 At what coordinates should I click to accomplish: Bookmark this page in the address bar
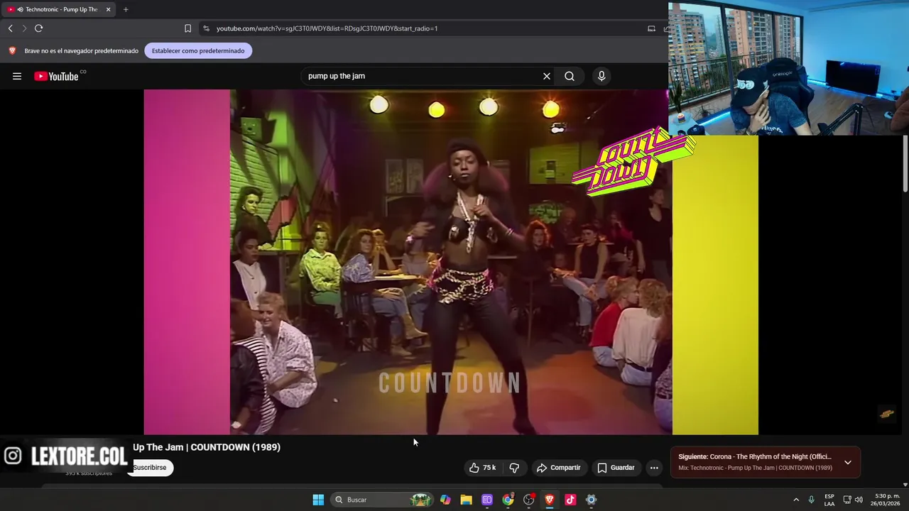tap(187, 28)
